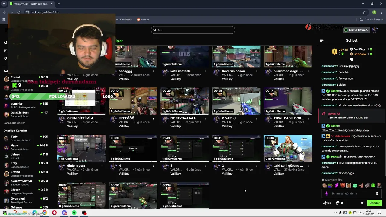Play the 'HEEEĞĞĞ' clip thumbnail
This screenshot has width=386, height=217.
pyautogui.click(x=133, y=101)
